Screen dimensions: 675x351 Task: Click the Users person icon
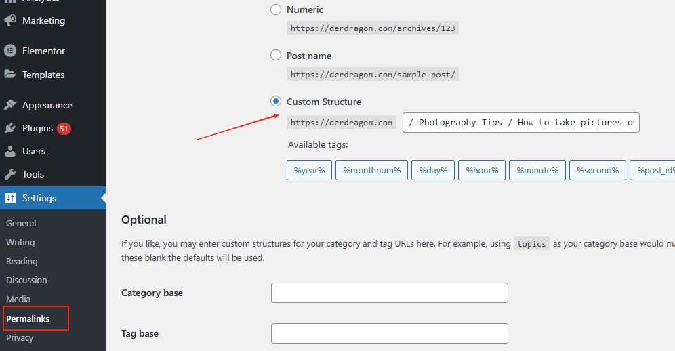point(10,151)
